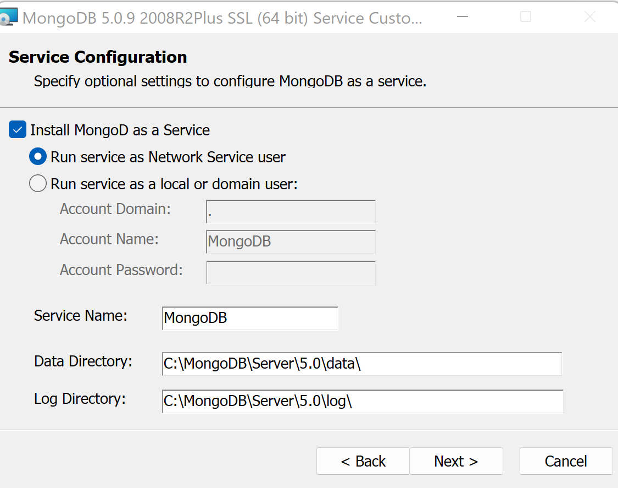Minimize the MongoDB installer window
The height and width of the screenshot is (488, 618).
tap(462, 17)
